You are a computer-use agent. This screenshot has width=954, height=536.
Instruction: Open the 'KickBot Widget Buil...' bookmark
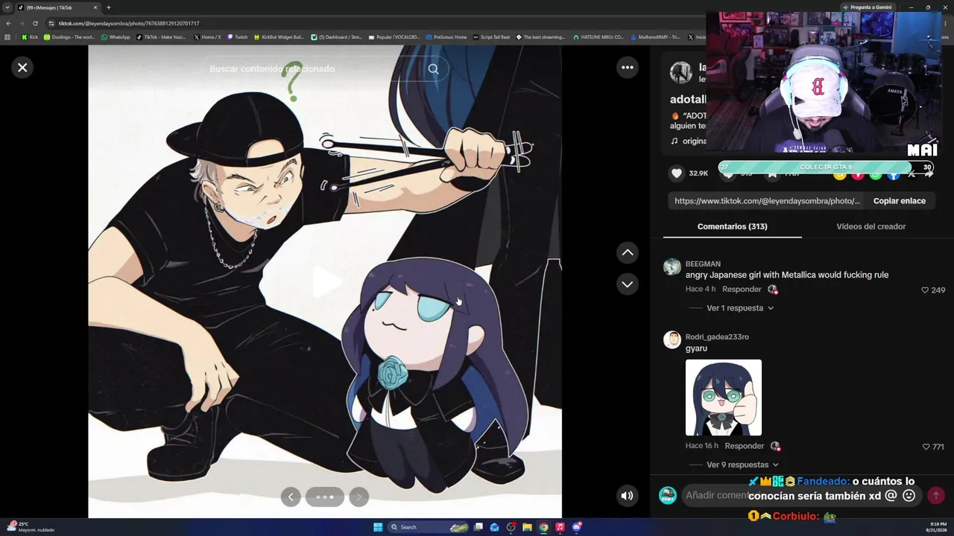279,36
